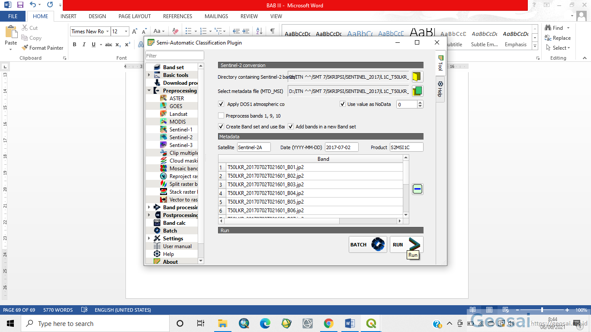This screenshot has width=591, height=332.
Task: Click the remove band minus icon
Action: pos(418,189)
